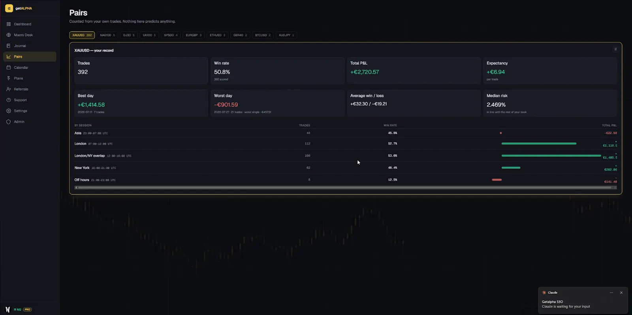Viewport: 632px width, 315px height.
Task: Open Plans via the dollar icon
Action: pyautogui.click(x=9, y=78)
